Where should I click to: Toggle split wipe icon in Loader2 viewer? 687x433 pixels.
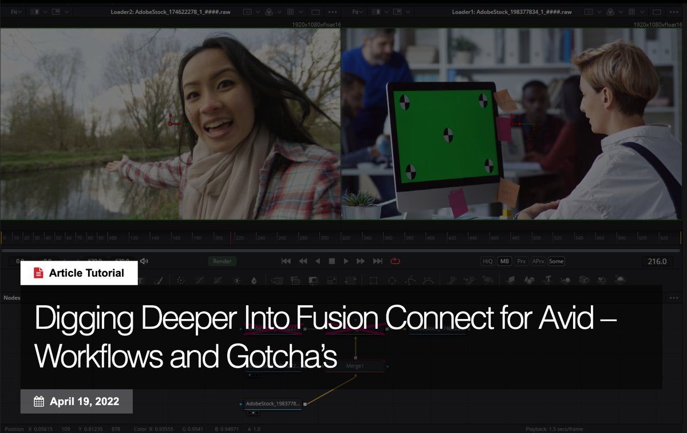[x=35, y=12]
